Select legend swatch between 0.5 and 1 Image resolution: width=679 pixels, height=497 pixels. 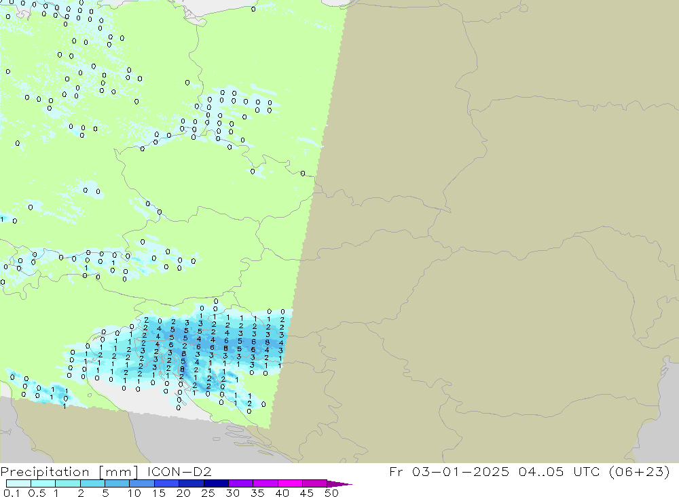(x=43, y=483)
